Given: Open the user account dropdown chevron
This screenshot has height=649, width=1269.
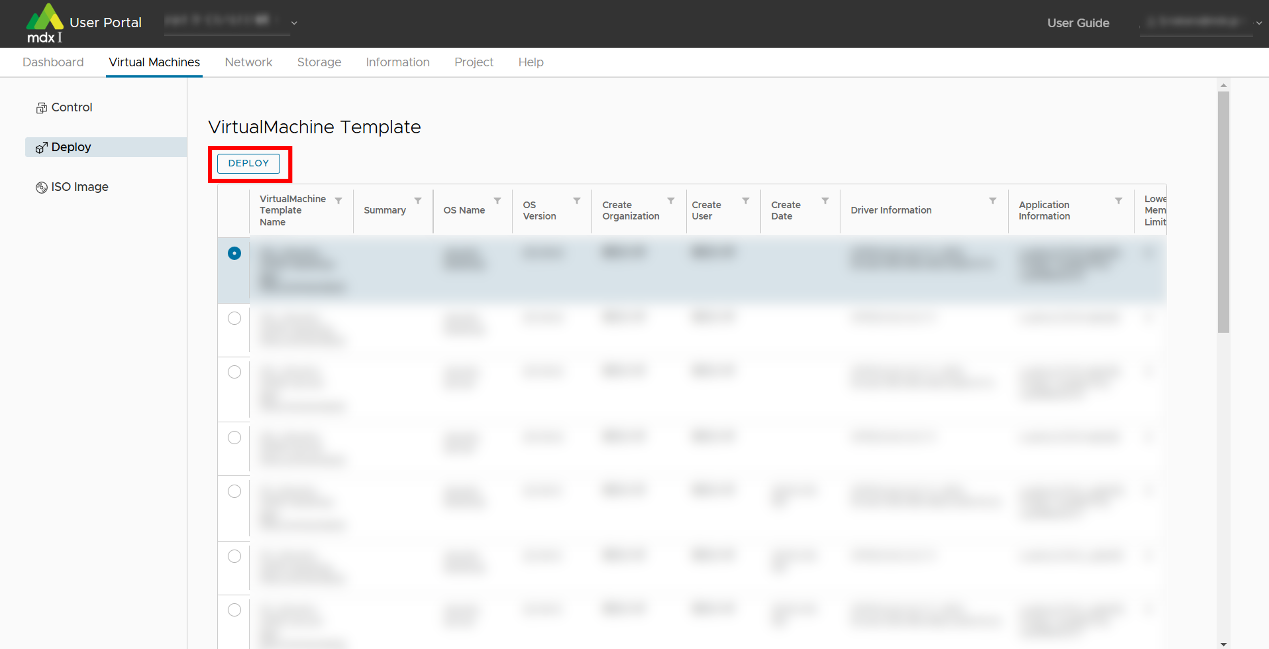Looking at the screenshot, I should (x=1259, y=23).
